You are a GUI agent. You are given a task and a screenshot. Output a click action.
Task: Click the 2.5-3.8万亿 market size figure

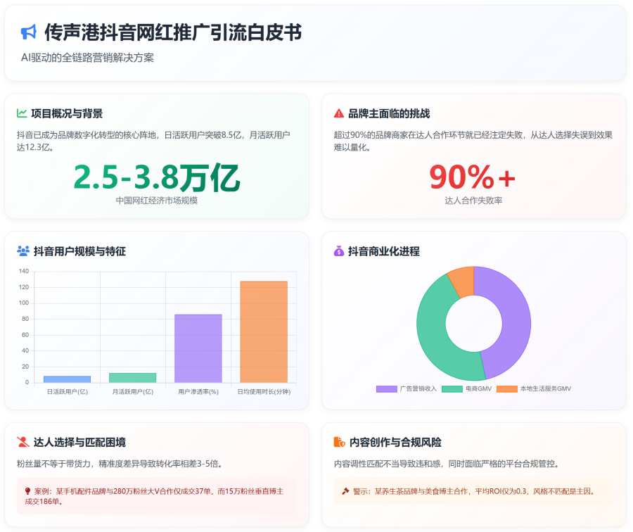(157, 177)
